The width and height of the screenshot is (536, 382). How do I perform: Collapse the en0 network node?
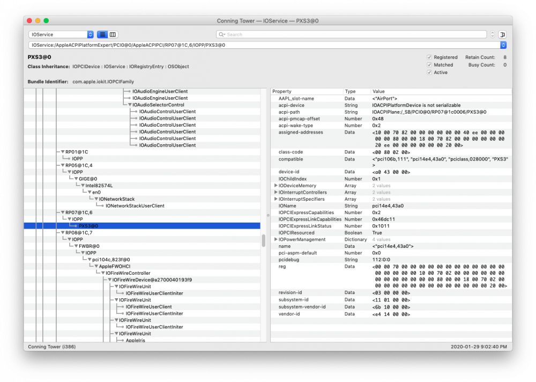[90, 193]
